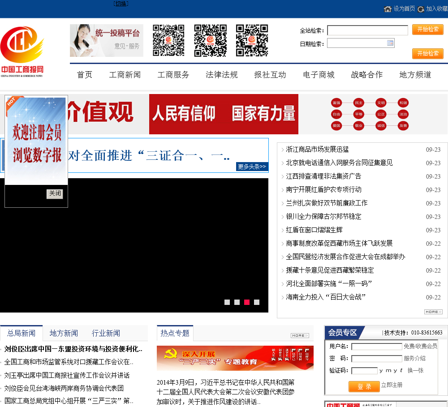Open news 浙江商品市场发展迅猛

coord(317,150)
